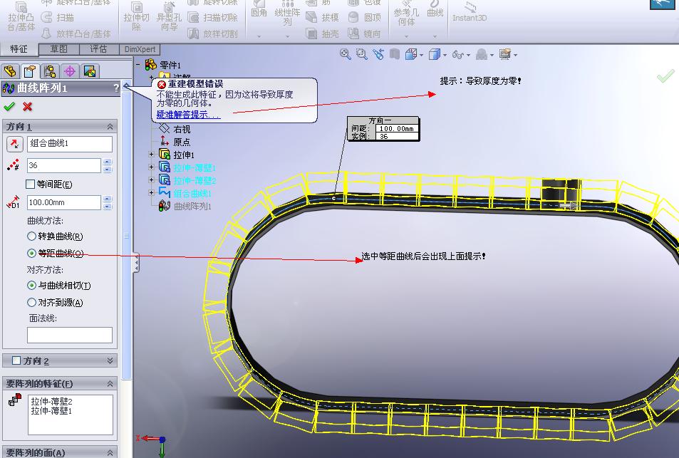Click the 圆角 fillet tool
Image resolution: width=679 pixels, height=458 pixels.
pos(259,9)
